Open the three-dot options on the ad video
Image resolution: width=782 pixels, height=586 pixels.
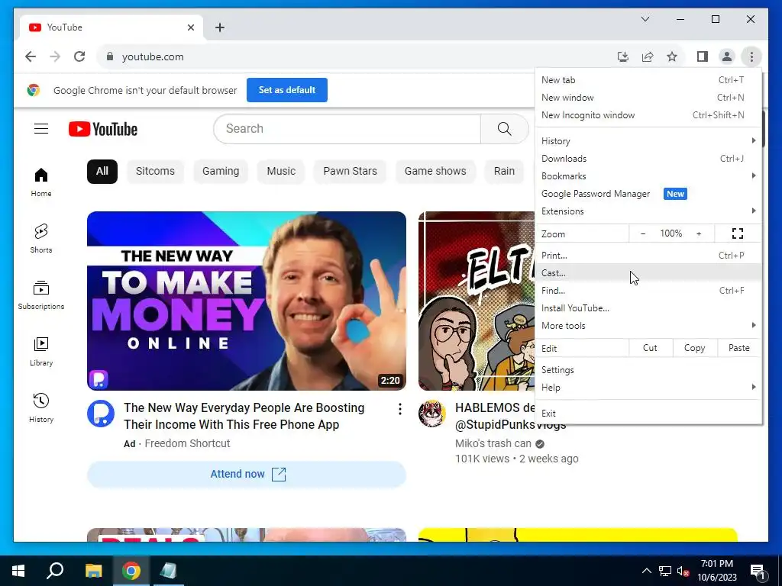400,409
